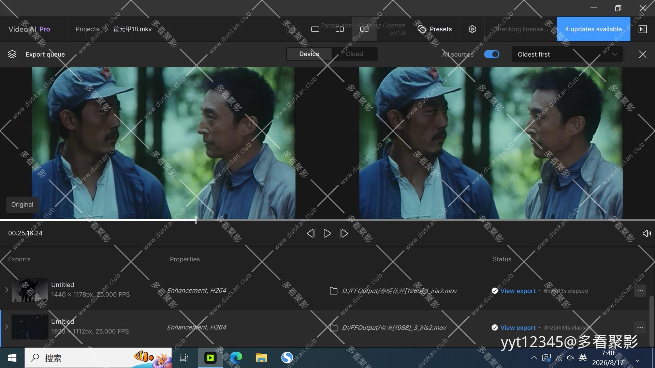Open the Windows notification center
This screenshot has width=655, height=368.
click(638, 358)
